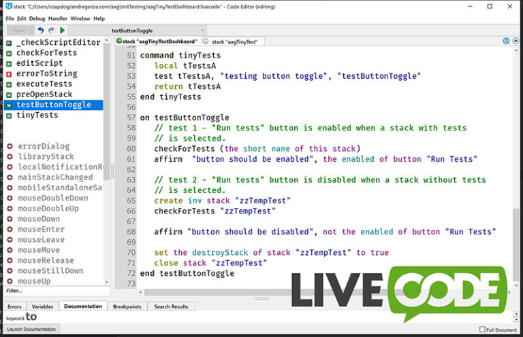Image resolution: width=523 pixels, height=337 pixels.
Task: Click the Apply button
Action: 20,31
